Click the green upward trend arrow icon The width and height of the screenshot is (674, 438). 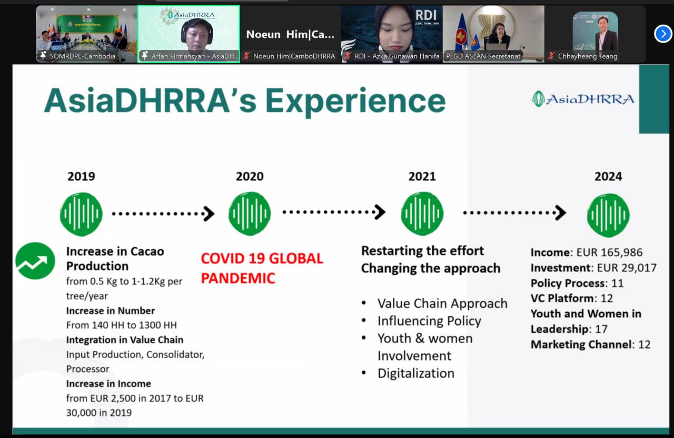click(35, 261)
